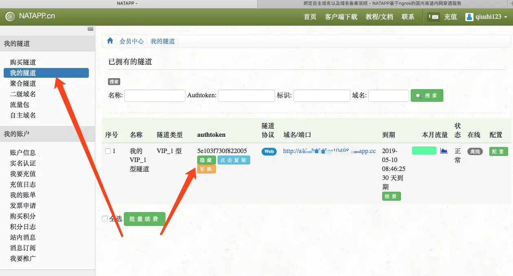Open 充值日志 in sidebar
The image size is (513, 276).
pyautogui.click(x=23, y=184)
